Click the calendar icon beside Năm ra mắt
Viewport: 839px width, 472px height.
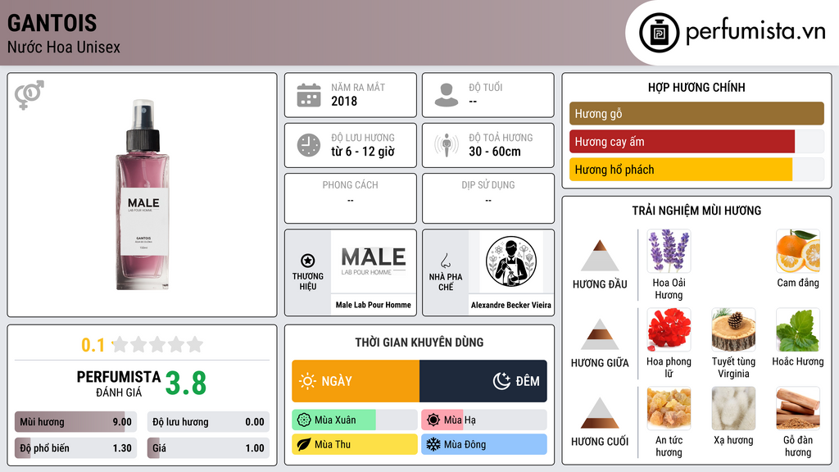click(309, 95)
